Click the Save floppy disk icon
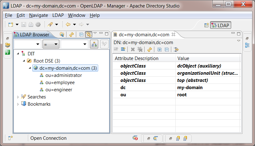The image size is (255, 146). [x=24, y=24]
